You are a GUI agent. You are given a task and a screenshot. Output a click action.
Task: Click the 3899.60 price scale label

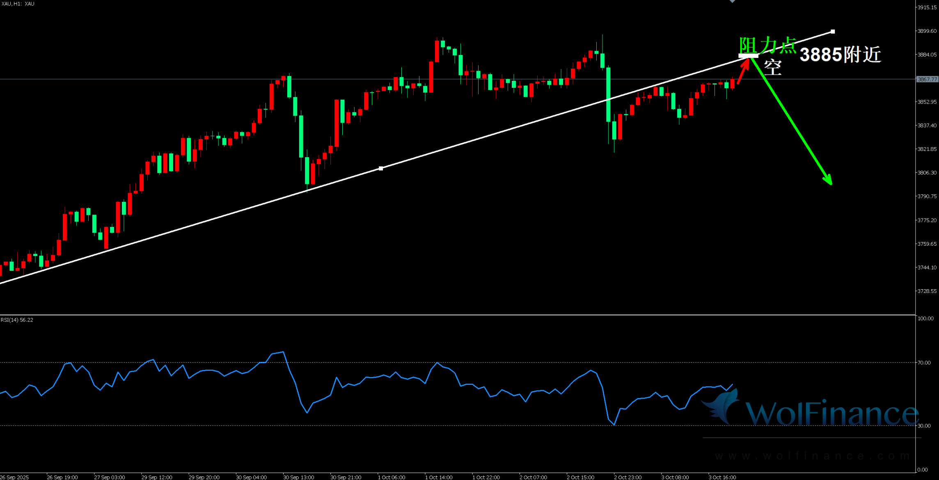[x=927, y=31]
